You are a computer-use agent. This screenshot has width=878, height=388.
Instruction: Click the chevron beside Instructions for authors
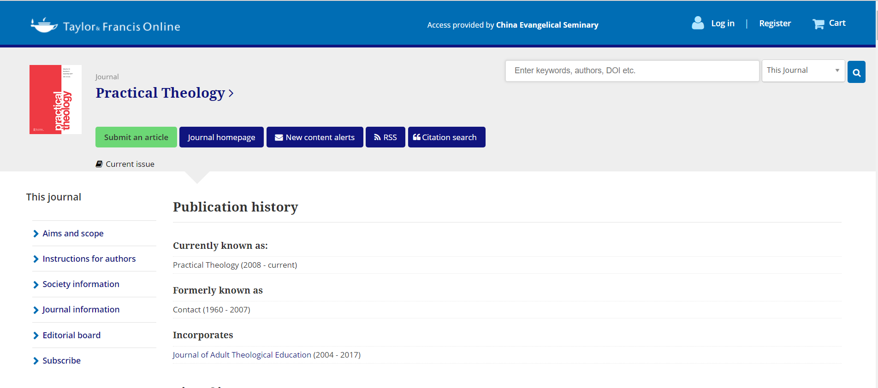coord(36,259)
